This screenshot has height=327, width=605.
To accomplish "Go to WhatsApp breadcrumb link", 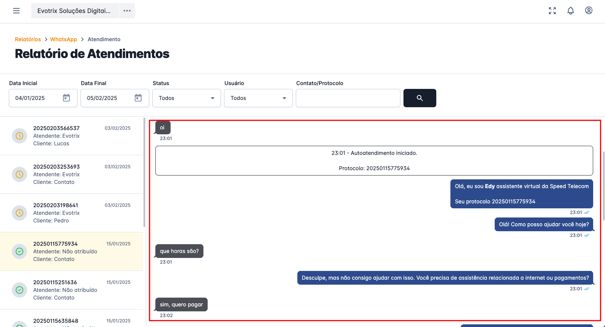I will click(63, 39).
